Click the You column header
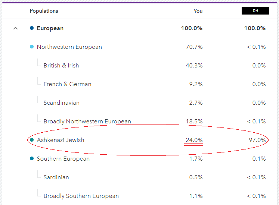 click(198, 11)
